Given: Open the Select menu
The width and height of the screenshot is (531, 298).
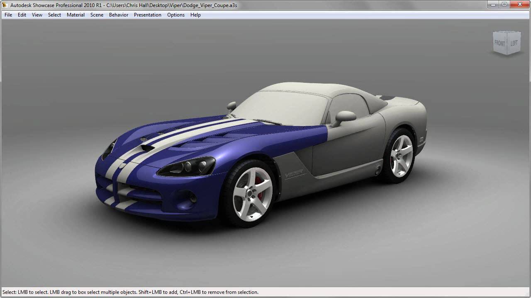Looking at the screenshot, I should pyautogui.click(x=54, y=14).
